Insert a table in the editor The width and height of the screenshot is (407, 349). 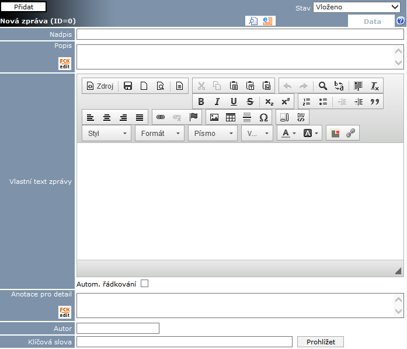pyautogui.click(x=231, y=117)
